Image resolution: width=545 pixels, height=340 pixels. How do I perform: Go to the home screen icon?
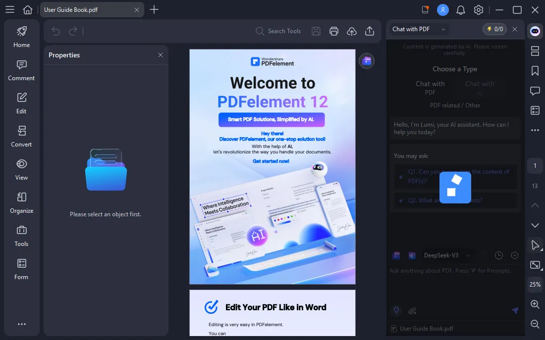pos(27,10)
